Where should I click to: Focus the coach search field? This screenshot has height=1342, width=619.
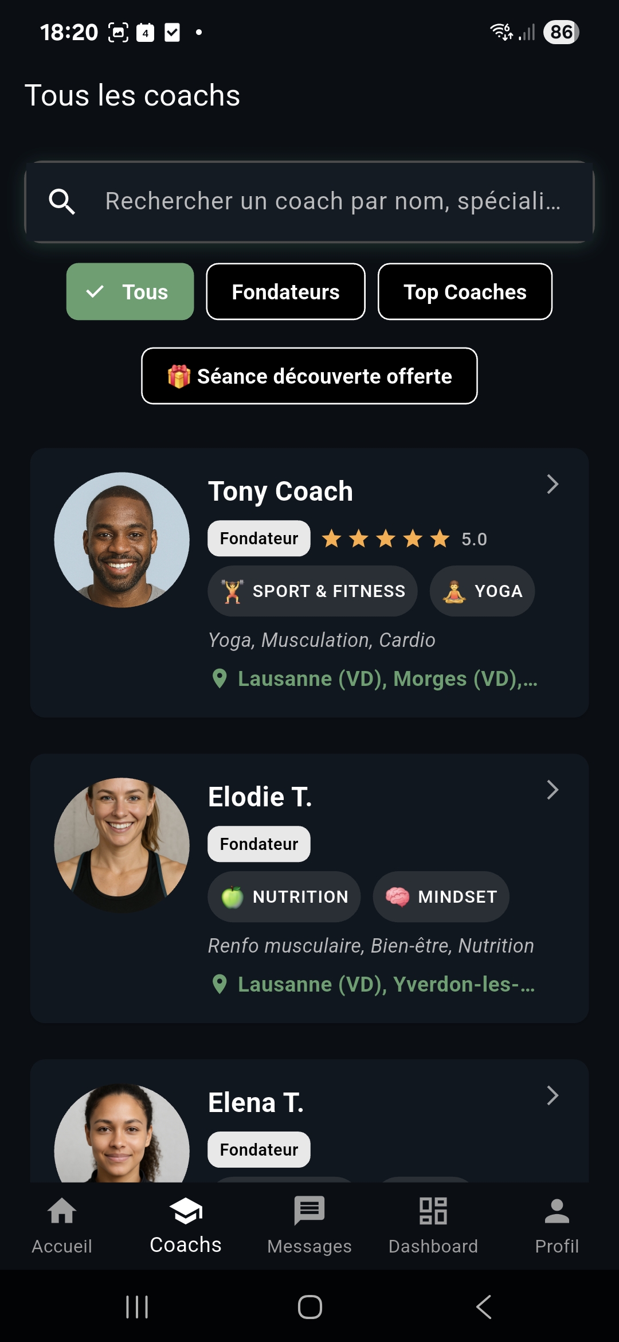pos(332,202)
